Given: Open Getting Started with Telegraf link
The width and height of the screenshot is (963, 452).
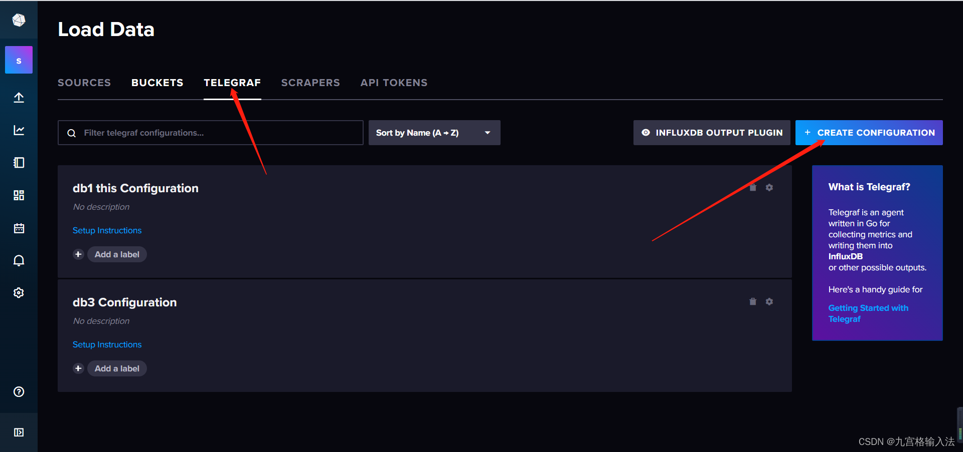Looking at the screenshot, I should [868, 313].
